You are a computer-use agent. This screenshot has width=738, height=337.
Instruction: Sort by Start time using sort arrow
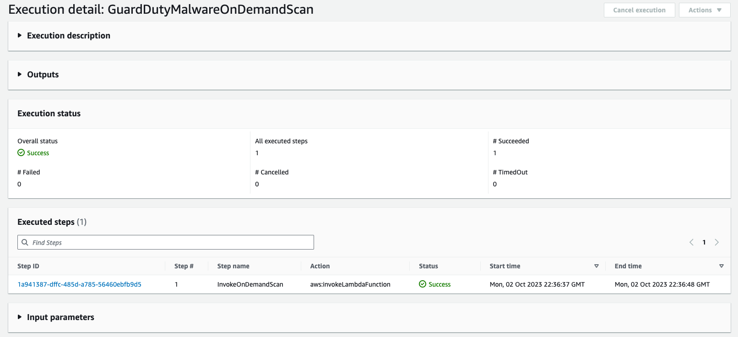tap(597, 266)
